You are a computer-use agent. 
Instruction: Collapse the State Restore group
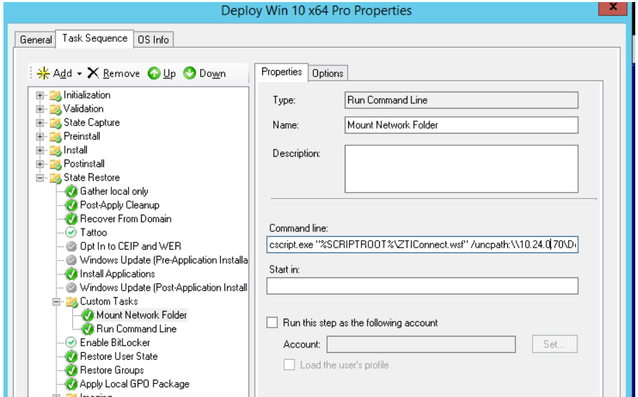click(40, 178)
